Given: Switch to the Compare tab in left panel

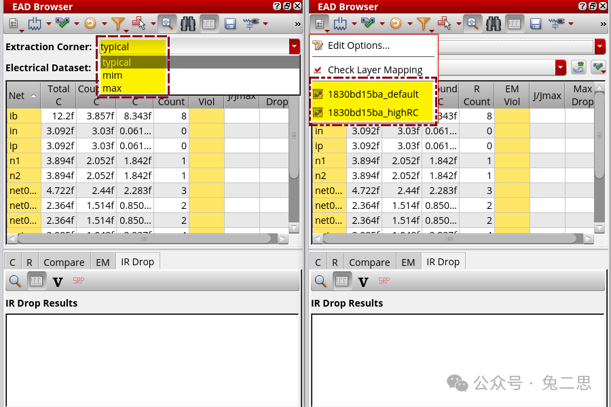Looking at the screenshot, I should coord(64,262).
